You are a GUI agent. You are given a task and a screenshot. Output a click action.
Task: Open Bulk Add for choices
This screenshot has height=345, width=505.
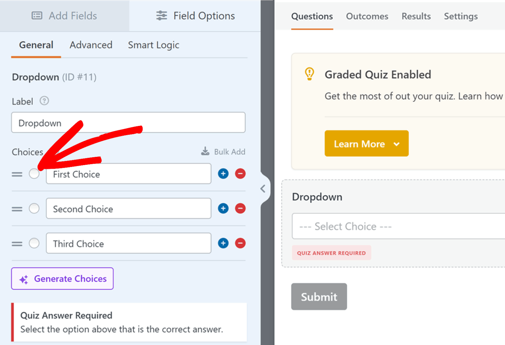point(223,152)
